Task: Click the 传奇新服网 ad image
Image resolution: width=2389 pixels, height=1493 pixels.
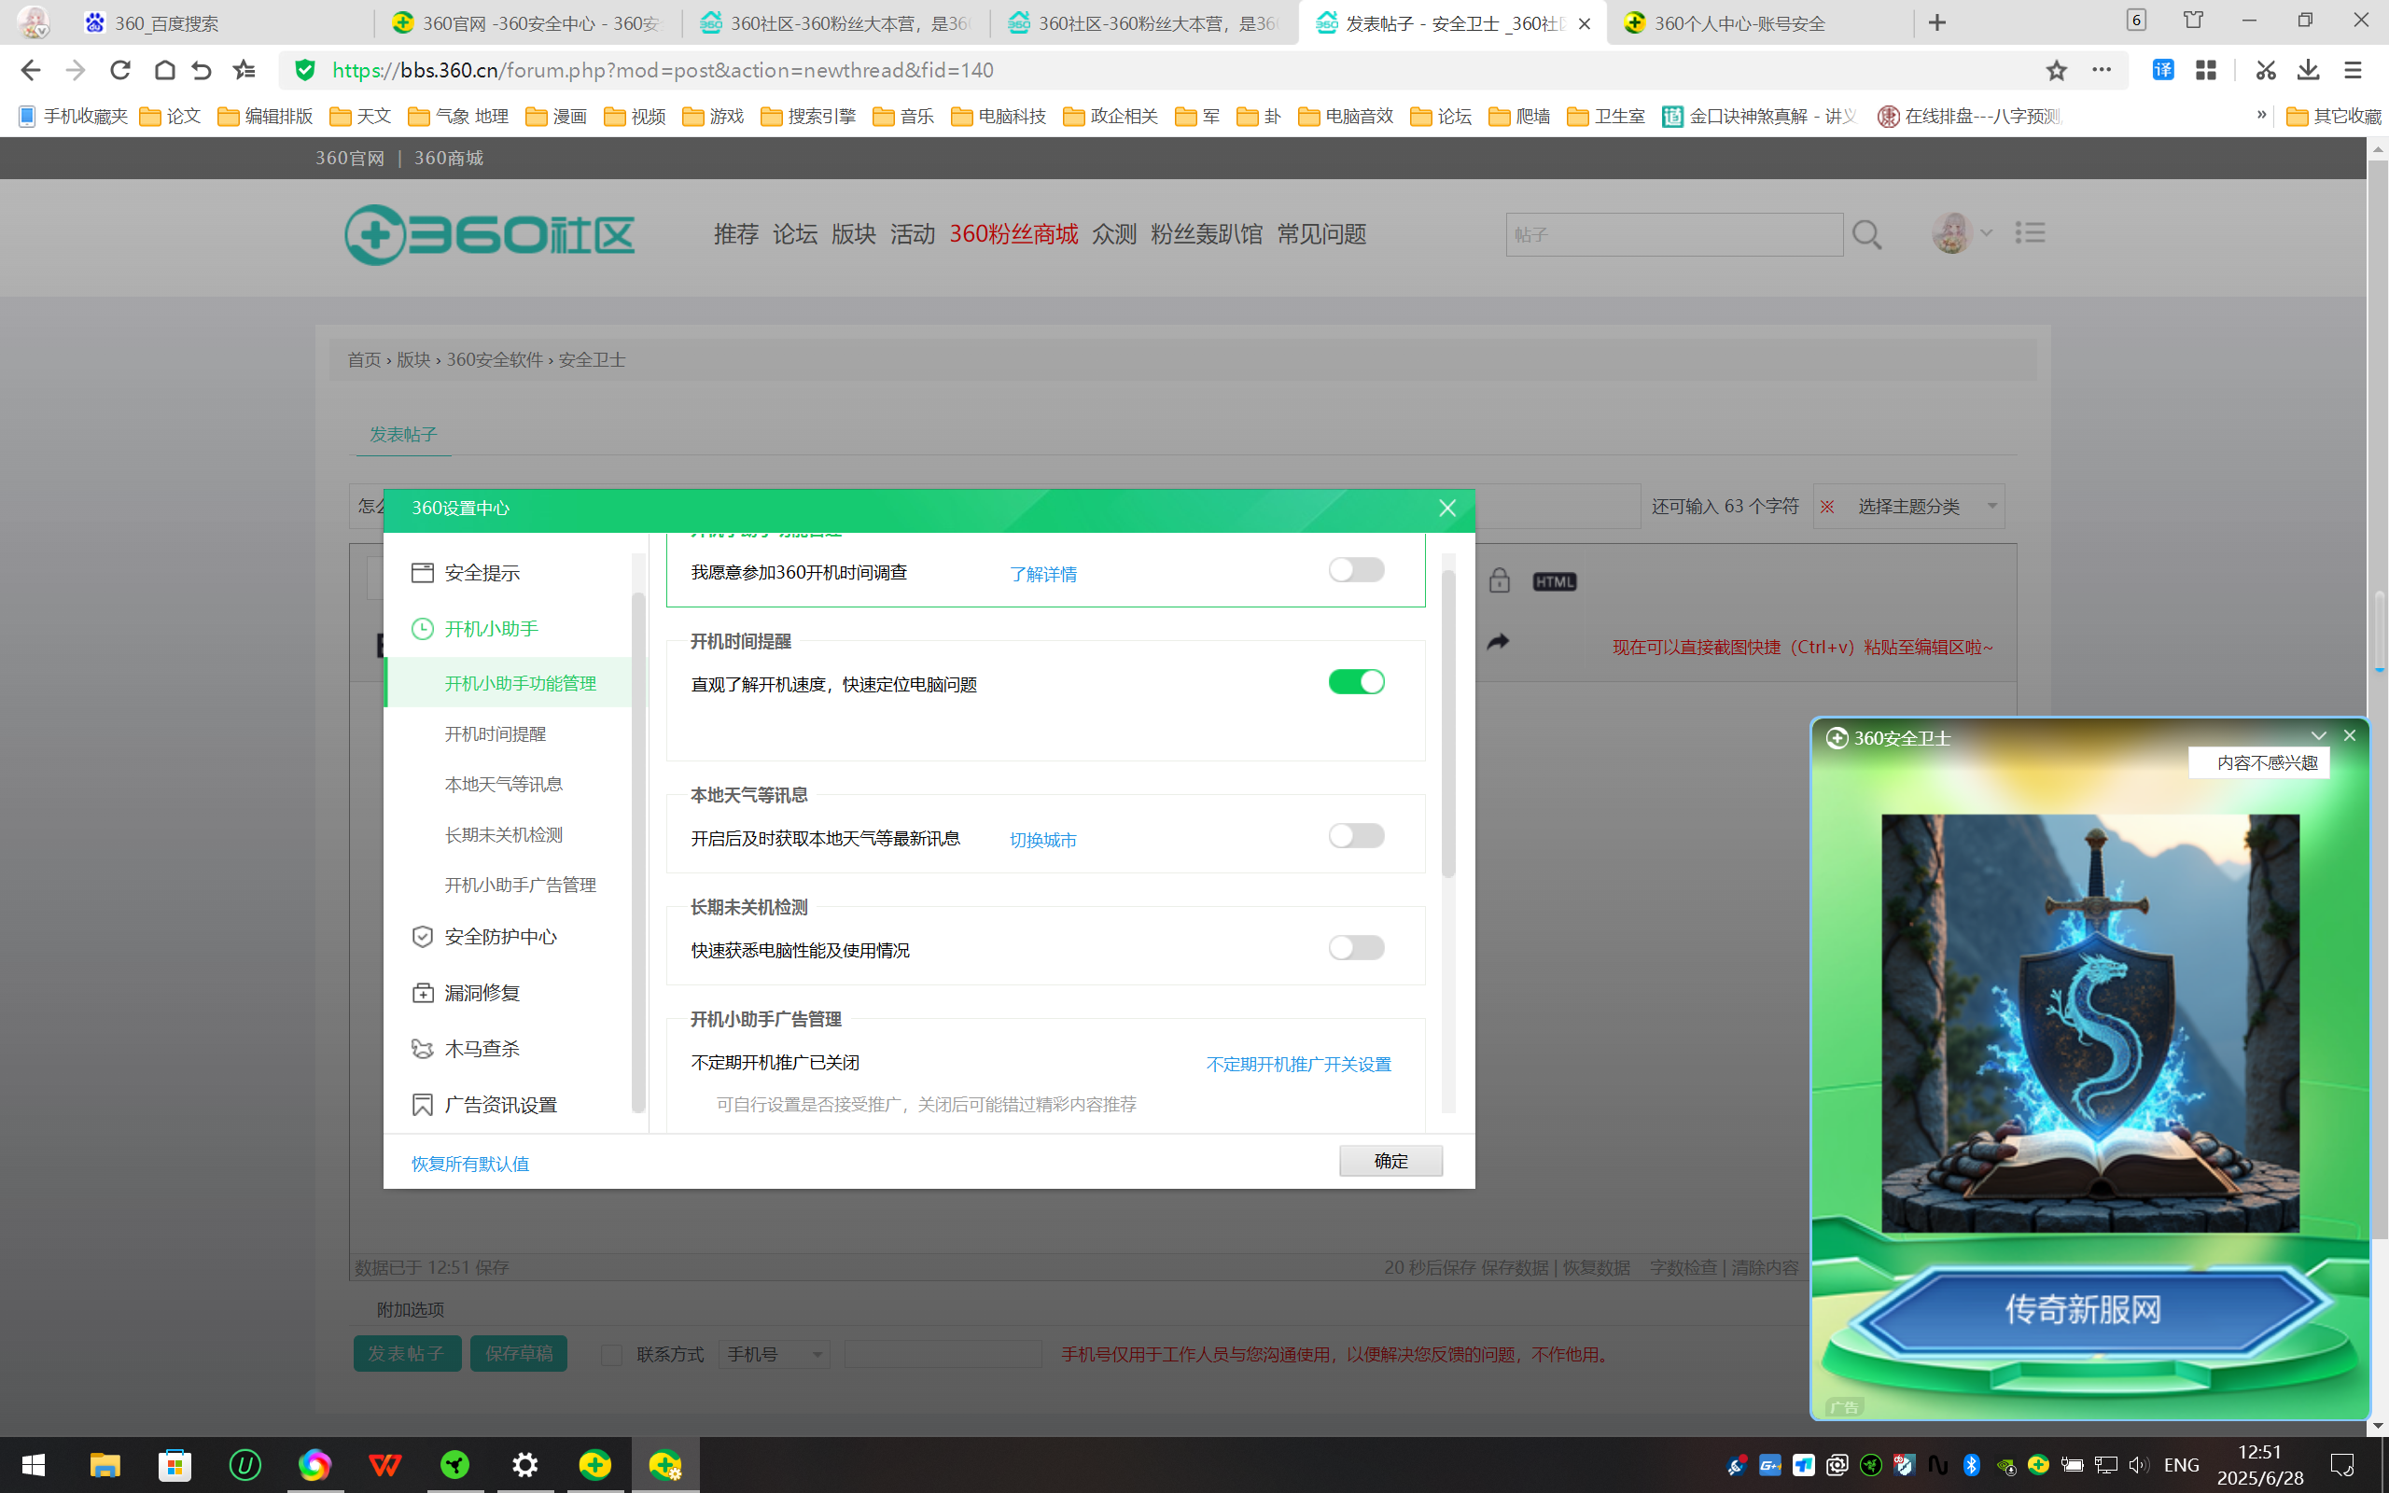Action: pos(2089,1023)
